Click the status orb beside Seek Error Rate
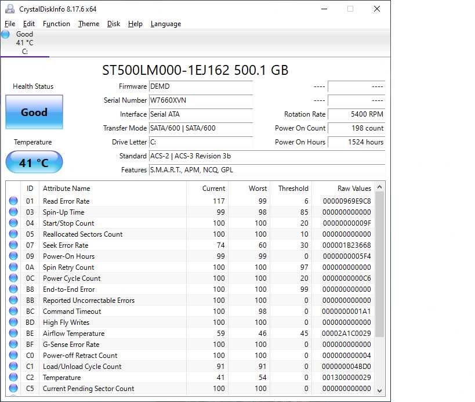 [13, 245]
